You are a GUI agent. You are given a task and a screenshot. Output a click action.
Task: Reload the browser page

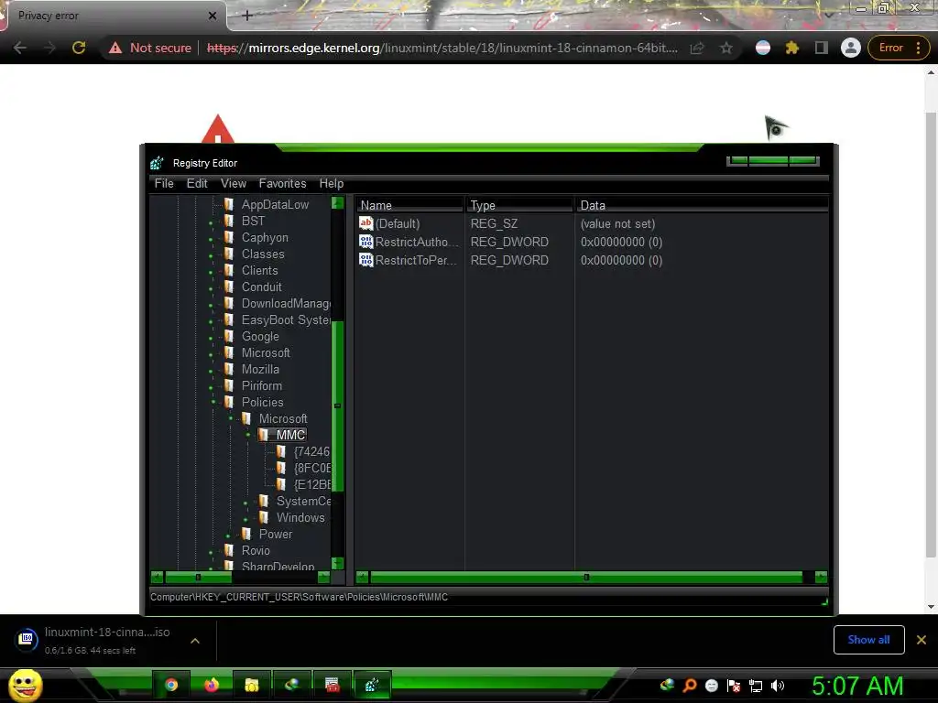[79, 48]
